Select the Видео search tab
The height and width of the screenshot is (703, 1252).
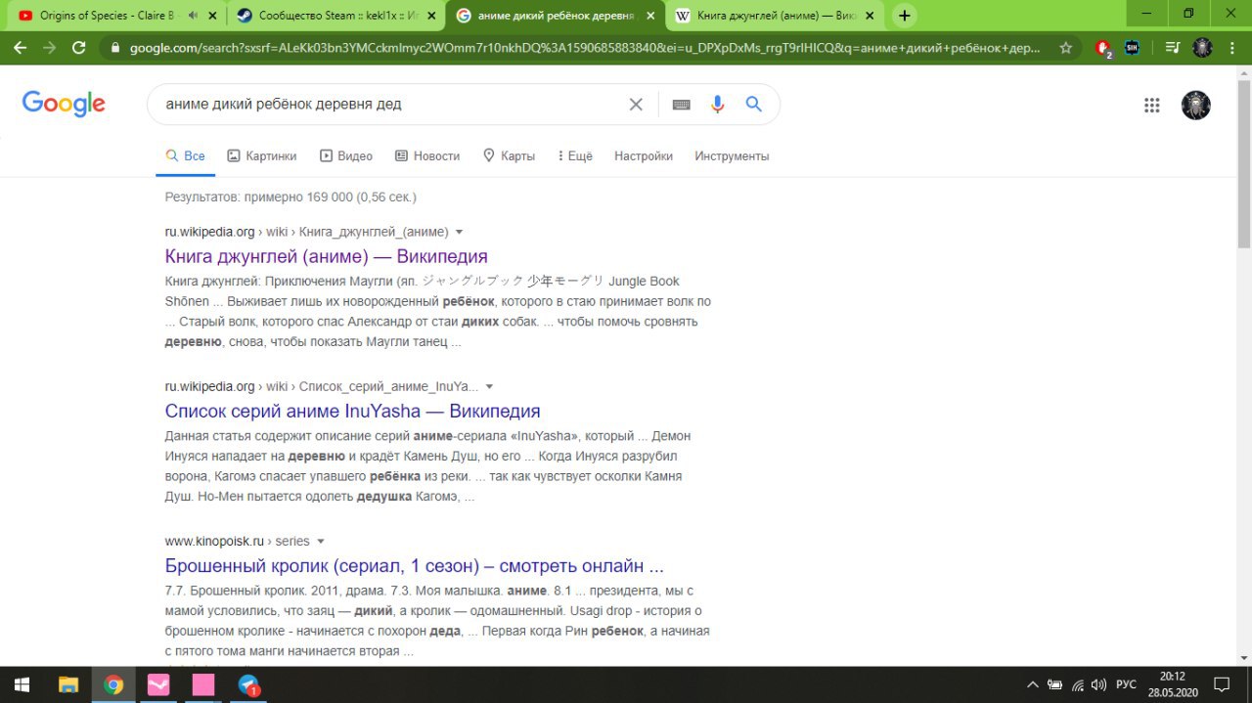[x=346, y=156]
